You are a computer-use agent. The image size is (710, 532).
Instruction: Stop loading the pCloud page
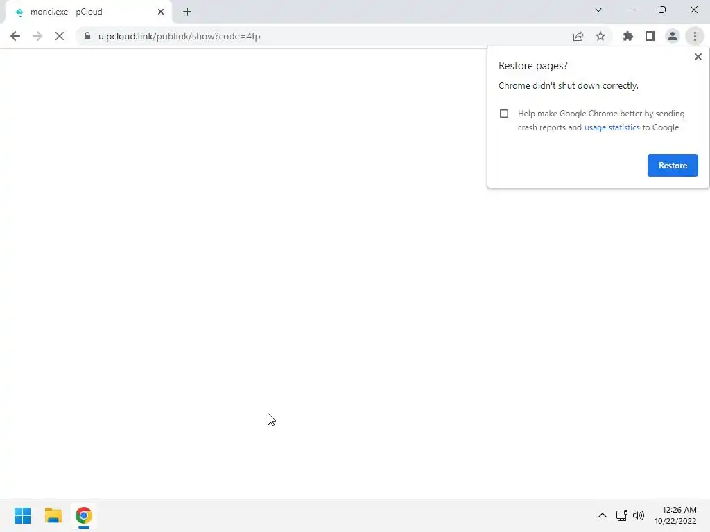tap(60, 36)
